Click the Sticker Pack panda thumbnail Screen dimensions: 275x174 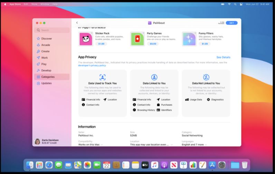(x=86, y=39)
